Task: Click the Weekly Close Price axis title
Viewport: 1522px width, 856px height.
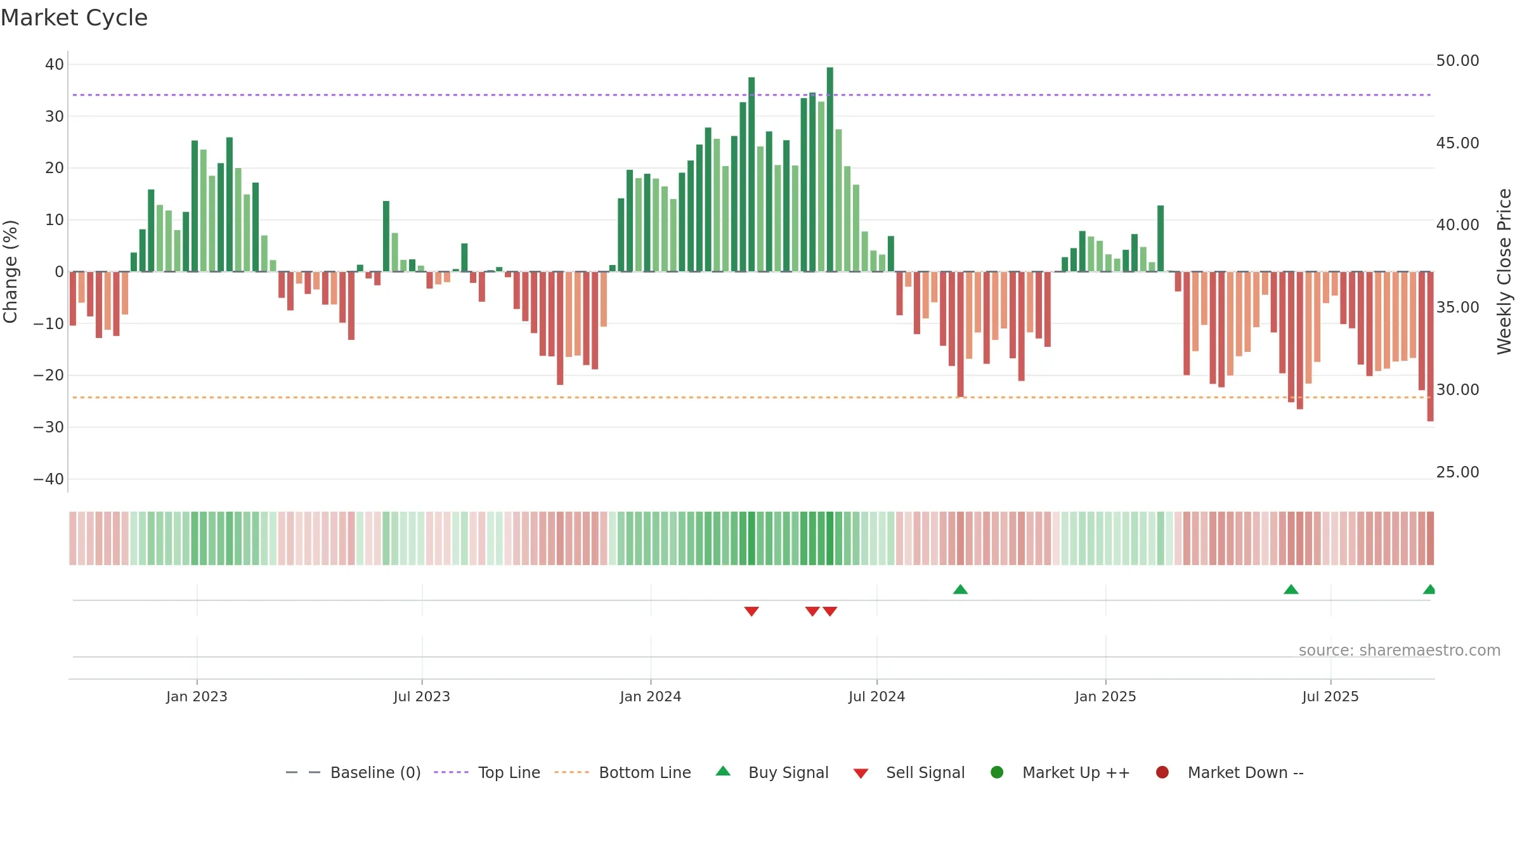Action: tap(1504, 271)
